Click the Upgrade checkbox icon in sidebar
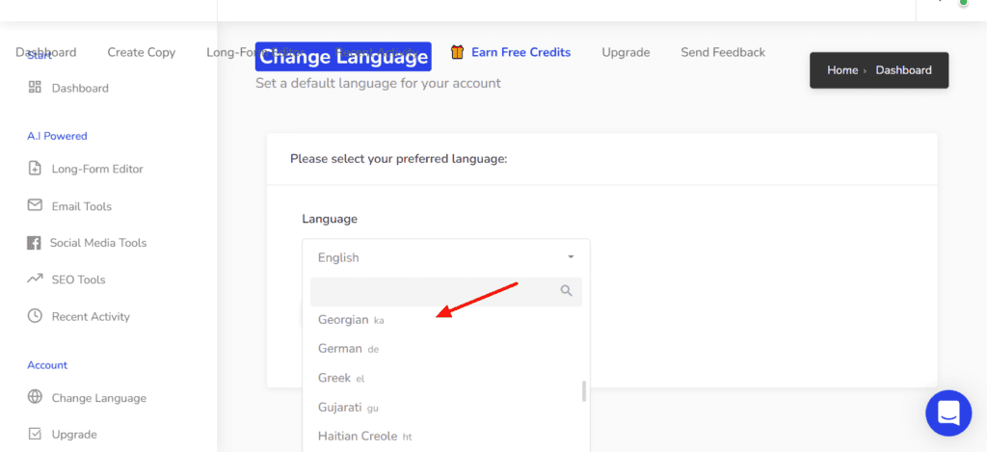The height and width of the screenshot is (452, 987). coord(35,434)
